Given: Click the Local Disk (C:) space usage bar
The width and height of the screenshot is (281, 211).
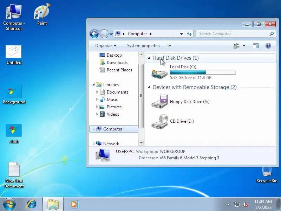Looking at the screenshot, I should 203,72.
